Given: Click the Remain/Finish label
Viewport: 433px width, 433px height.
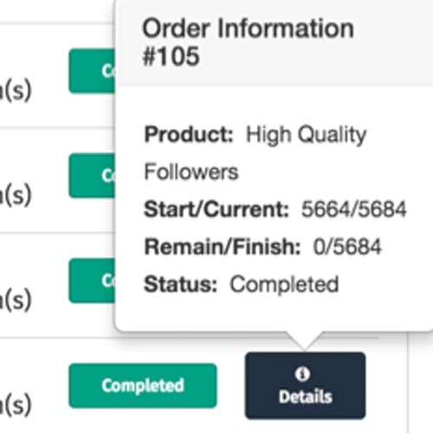Looking at the screenshot, I should click(x=223, y=247).
